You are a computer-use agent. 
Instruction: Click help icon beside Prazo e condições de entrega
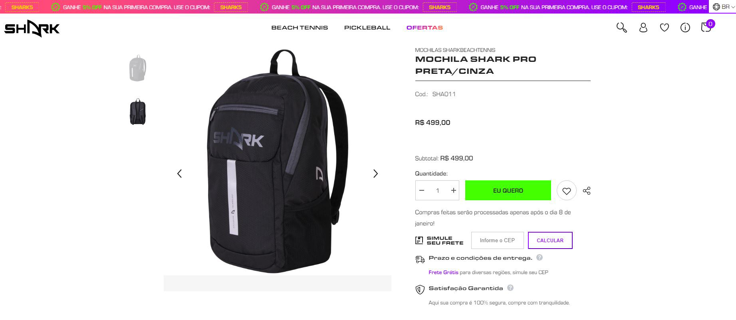click(540, 257)
